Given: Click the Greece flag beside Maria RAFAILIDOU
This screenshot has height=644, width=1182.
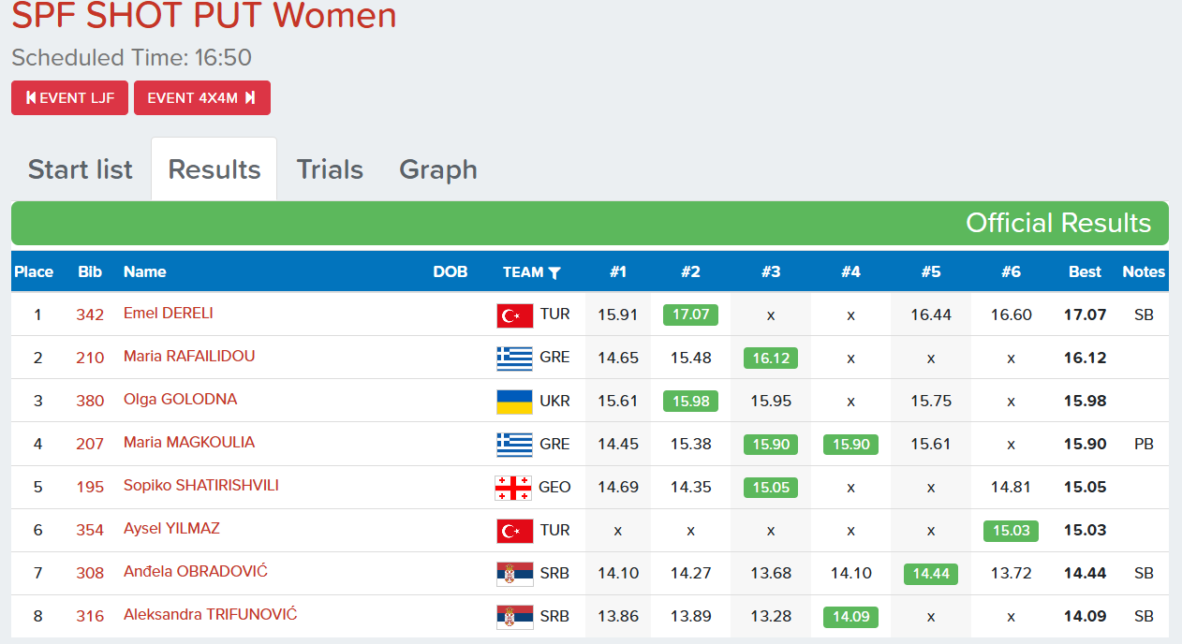Looking at the screenshot, I should tap(514, 359).
